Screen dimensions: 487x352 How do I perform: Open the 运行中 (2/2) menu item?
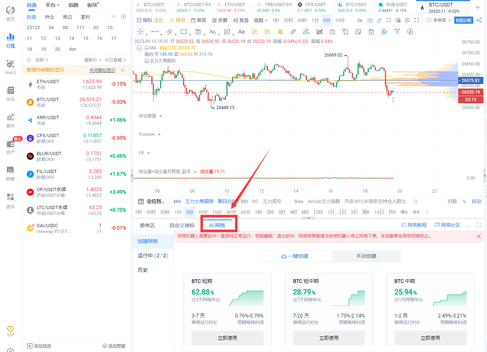(153, 256)
